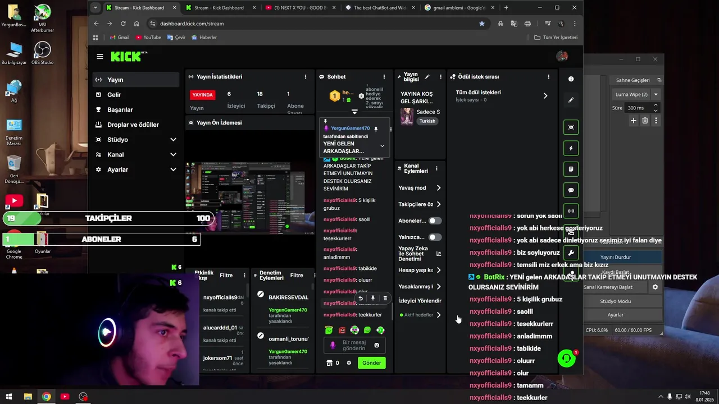The height and width of the screenshot is (404, 719).
Task: Open YouTube bookmark in bookmarks bar
Action: pos(148,38)
